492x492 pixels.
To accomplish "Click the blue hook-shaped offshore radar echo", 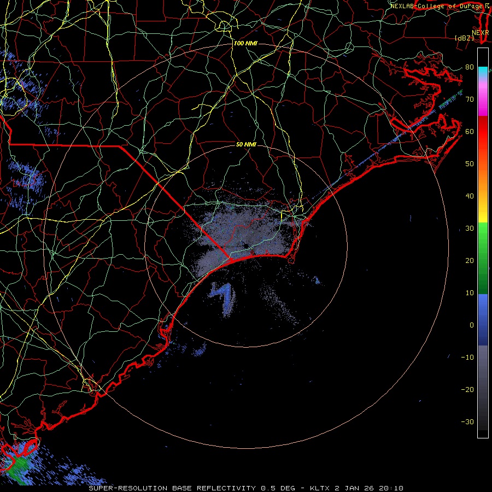I will 225,297.
